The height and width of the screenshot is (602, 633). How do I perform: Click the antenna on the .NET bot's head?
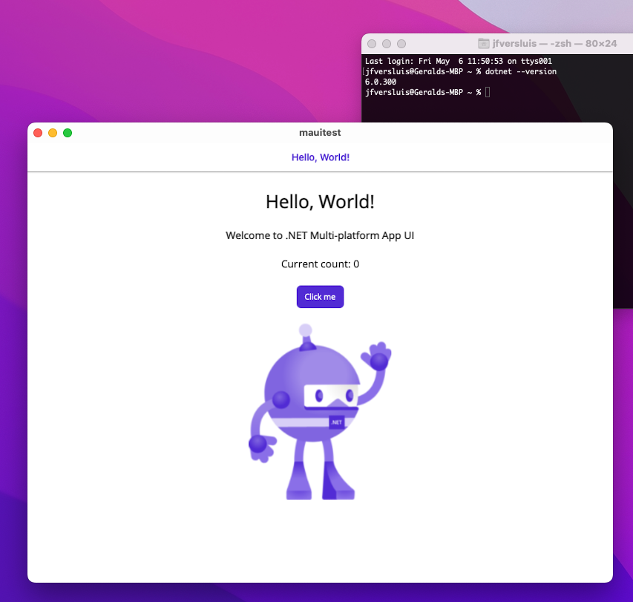[x=305, y=331]
